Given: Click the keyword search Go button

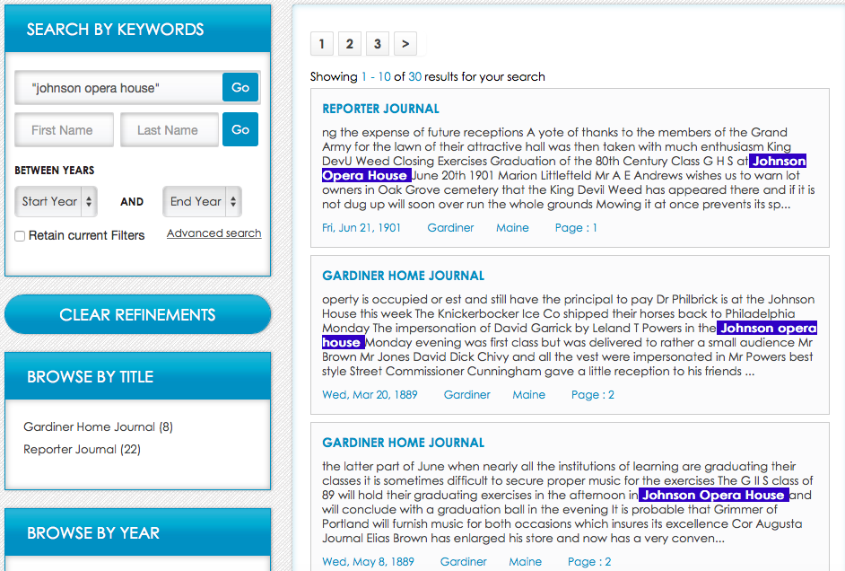Looking at the screenshot, I should click(x=240, y=87).
